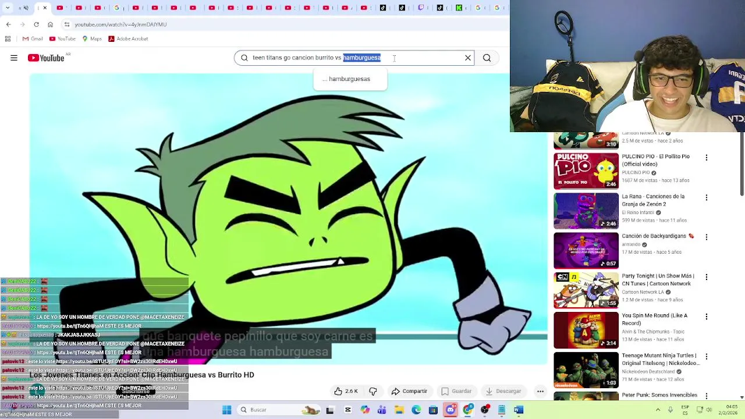Screen dimensions: 745x419
Task: Open Copilot from taskbar
Action: tap(365, 410)
